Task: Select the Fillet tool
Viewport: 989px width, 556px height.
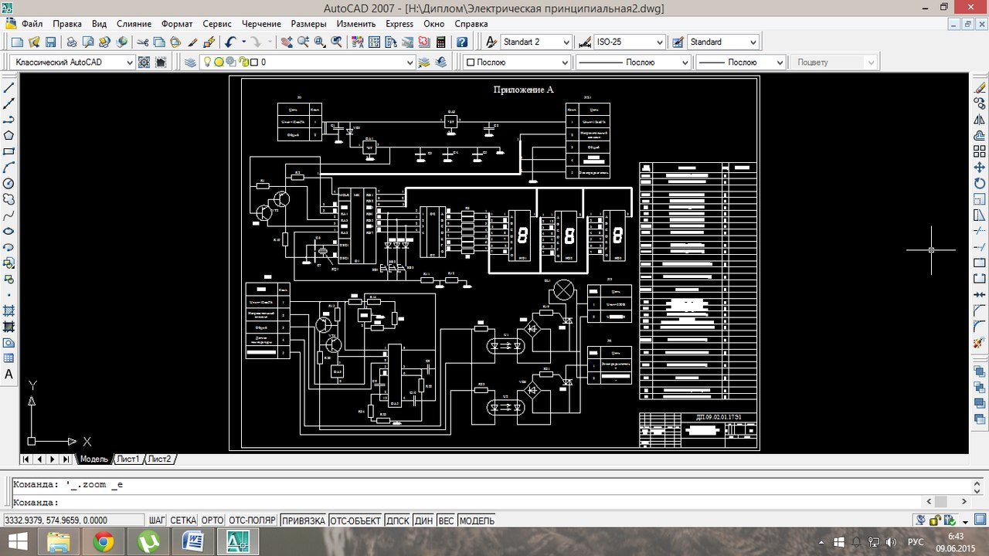Action: pyautogui.click(x=980, y=327)
